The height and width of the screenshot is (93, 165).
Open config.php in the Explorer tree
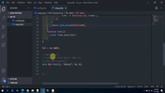tap(20, 21)
